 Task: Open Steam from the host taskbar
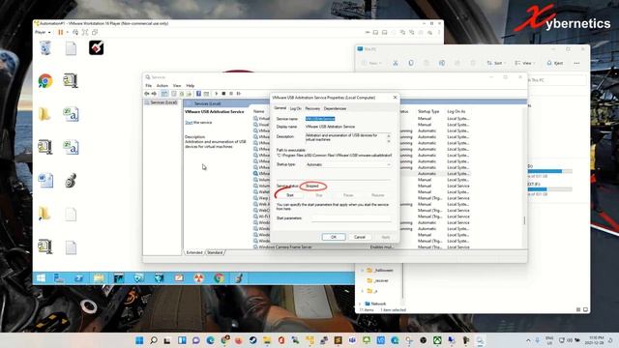pyautogui.click(x=252, y=340)
